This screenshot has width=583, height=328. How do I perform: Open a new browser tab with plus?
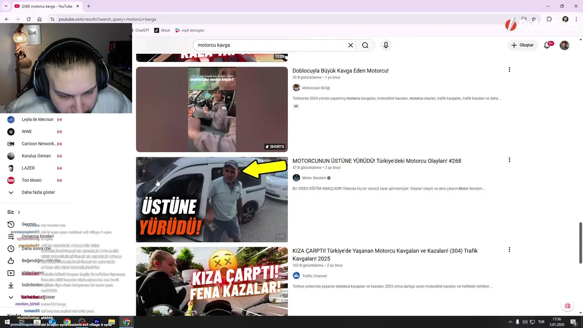(88, 6)
